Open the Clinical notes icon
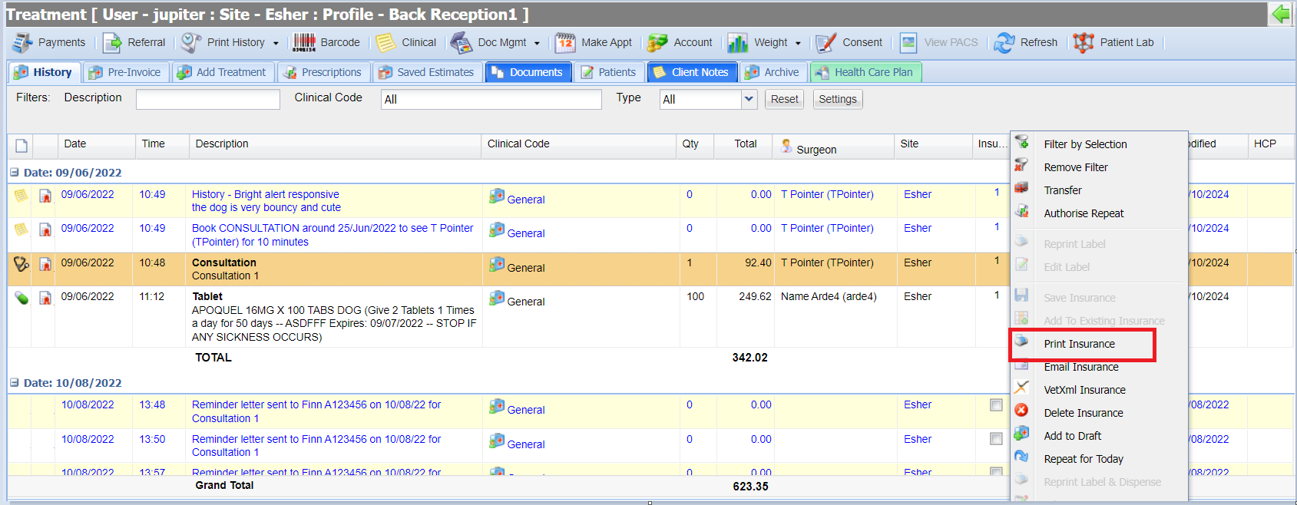Screen dimensions: 1297x505 (386, 42)
